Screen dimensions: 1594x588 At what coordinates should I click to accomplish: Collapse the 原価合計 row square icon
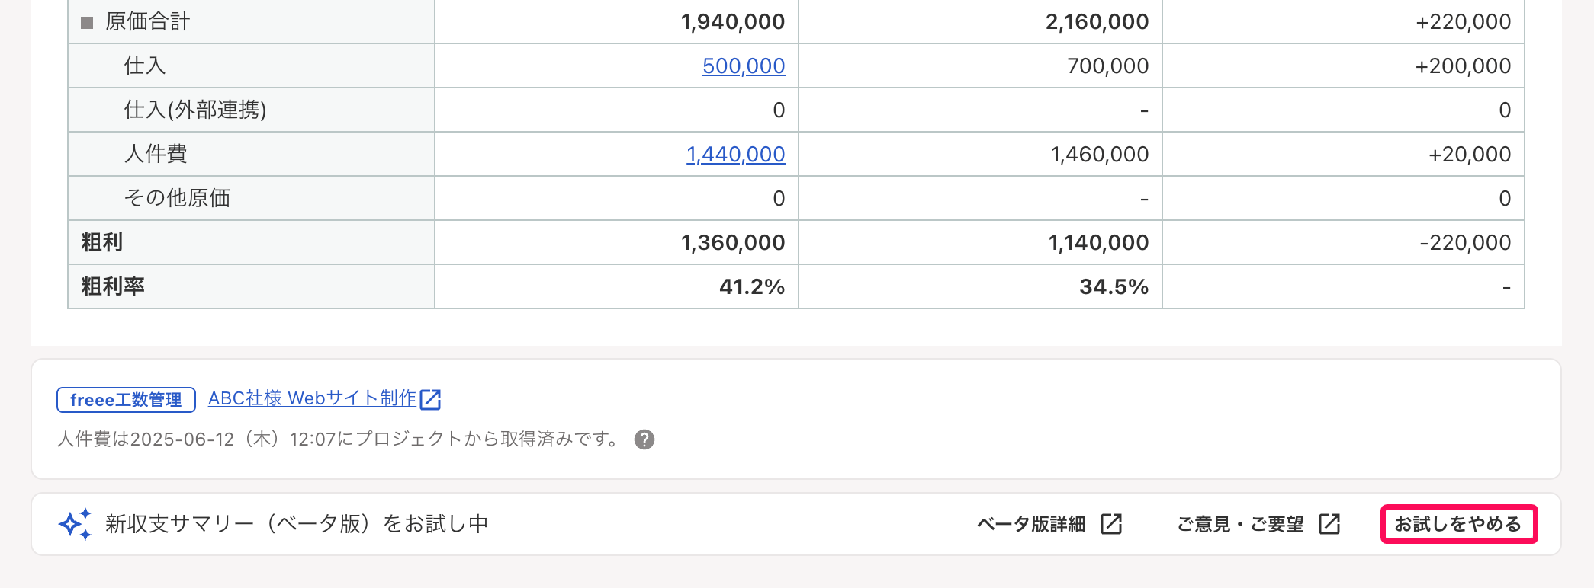pos(87,23)
